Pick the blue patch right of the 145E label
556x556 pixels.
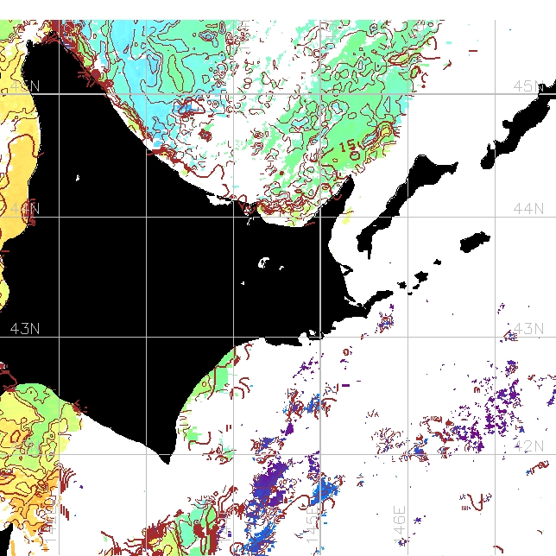(326, 492)
